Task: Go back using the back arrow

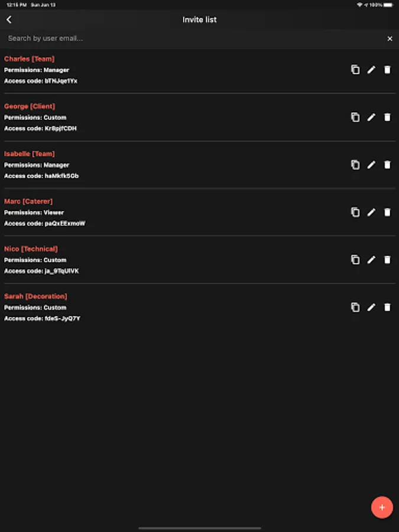Action: tap(9, 20)
